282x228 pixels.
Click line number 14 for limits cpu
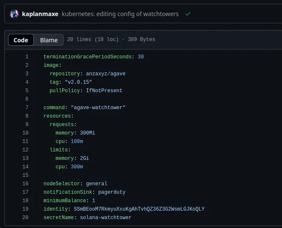[25, 167]
